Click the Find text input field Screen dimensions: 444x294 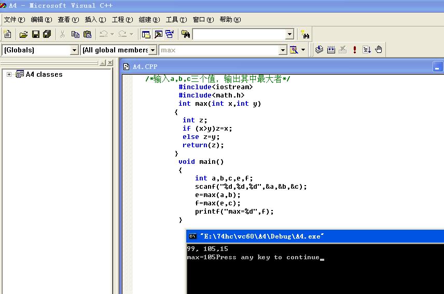(239, 35)
